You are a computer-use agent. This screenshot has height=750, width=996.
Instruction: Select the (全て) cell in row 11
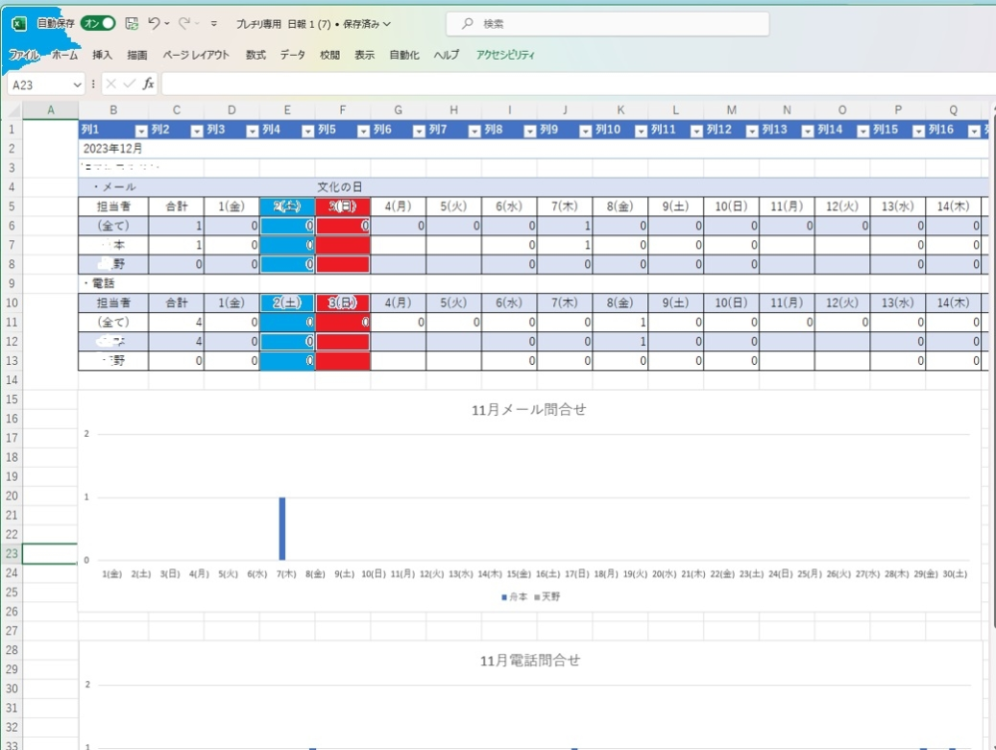[113, 322]
